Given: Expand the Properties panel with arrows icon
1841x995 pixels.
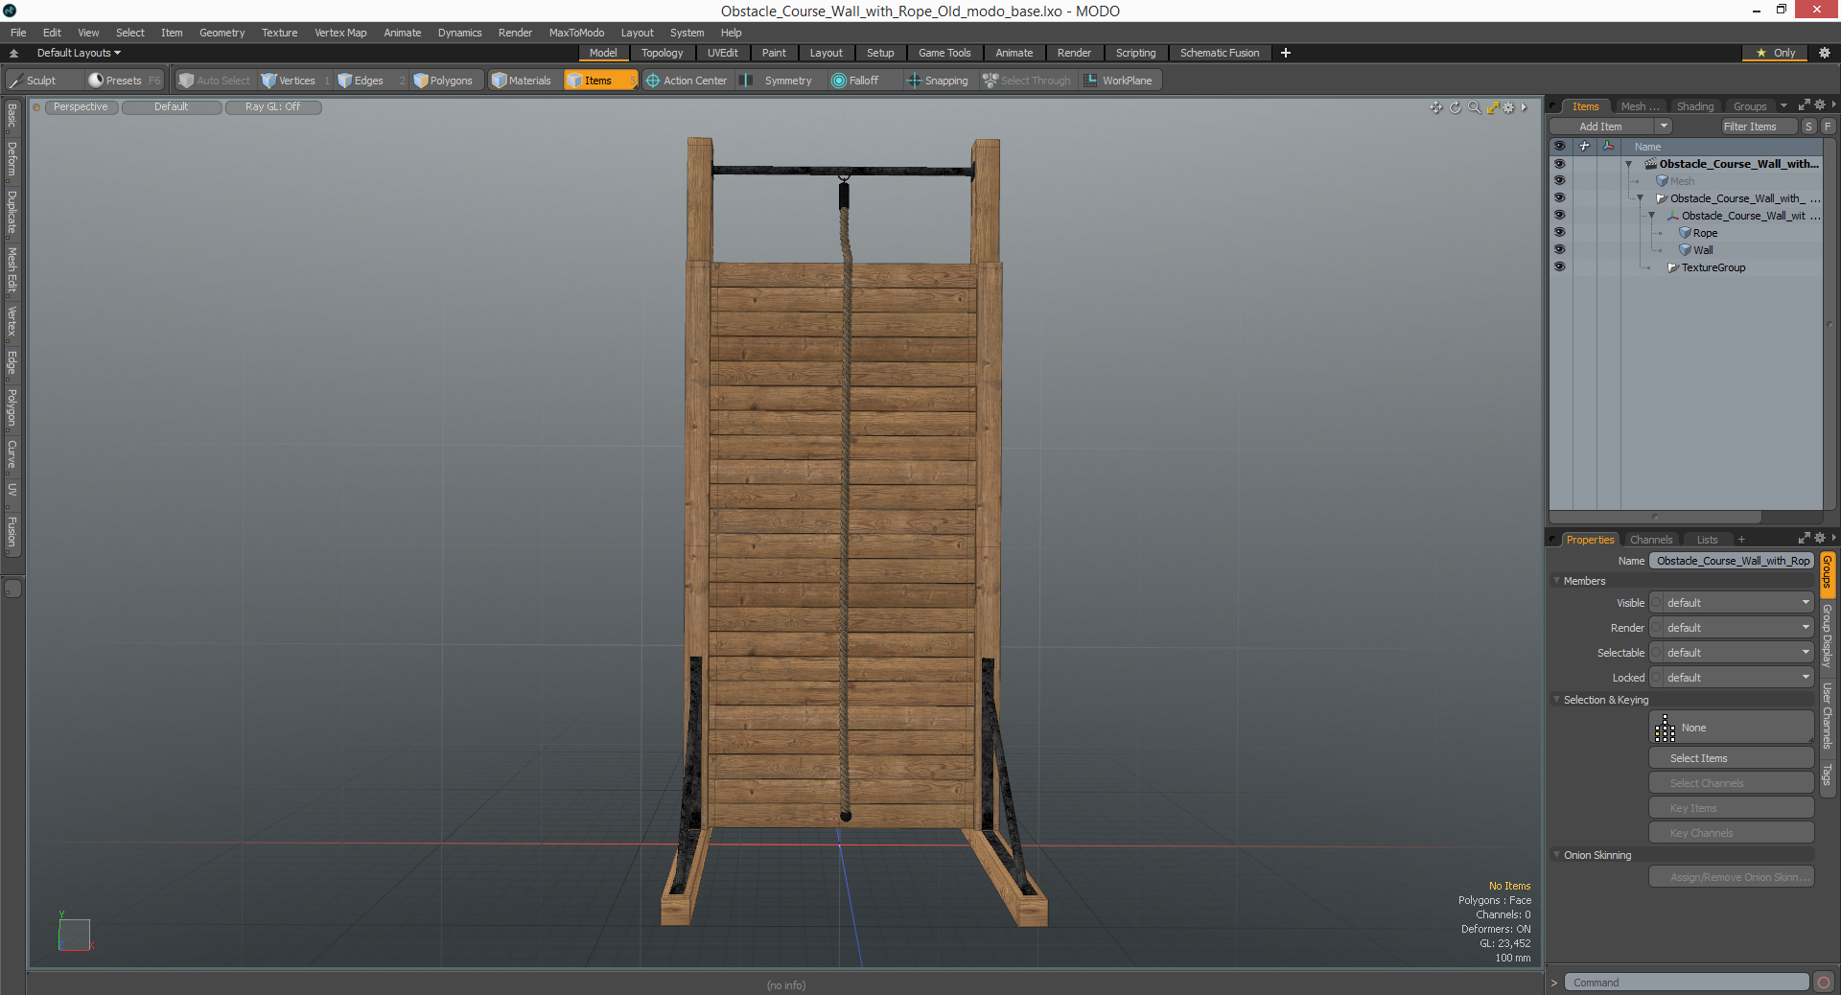Looking at the screenshot, I should (x=1804, y=539).
